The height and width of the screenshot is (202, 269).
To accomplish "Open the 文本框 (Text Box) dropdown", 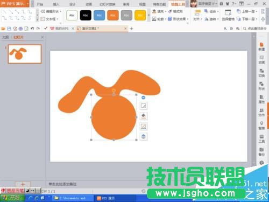I will click(49, 19).
